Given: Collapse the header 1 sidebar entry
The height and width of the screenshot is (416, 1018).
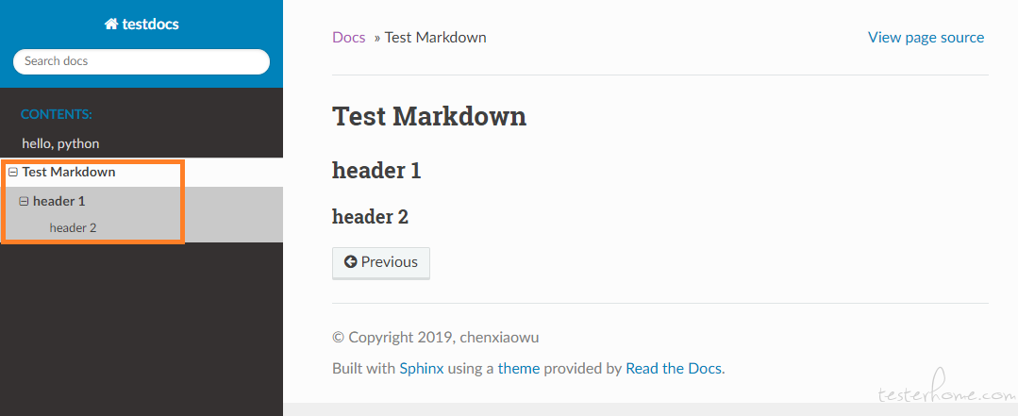Looking at the screenshot, I should pos(24,202).
